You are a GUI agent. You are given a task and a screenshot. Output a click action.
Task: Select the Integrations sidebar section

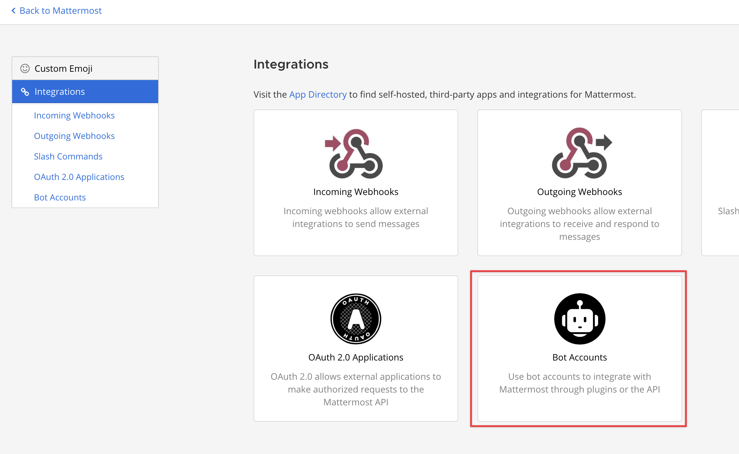[60, 92]
